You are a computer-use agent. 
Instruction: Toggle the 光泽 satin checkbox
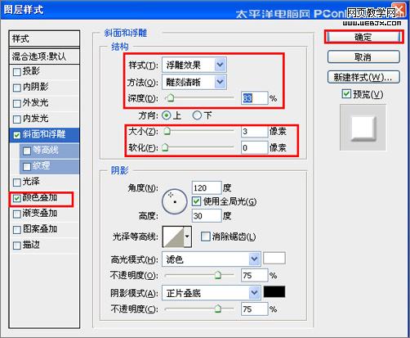[x=16, y=182]
